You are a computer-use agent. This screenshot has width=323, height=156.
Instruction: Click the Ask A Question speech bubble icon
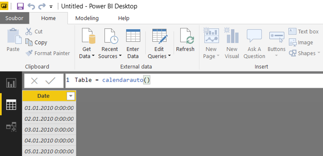tap(254, 36)
